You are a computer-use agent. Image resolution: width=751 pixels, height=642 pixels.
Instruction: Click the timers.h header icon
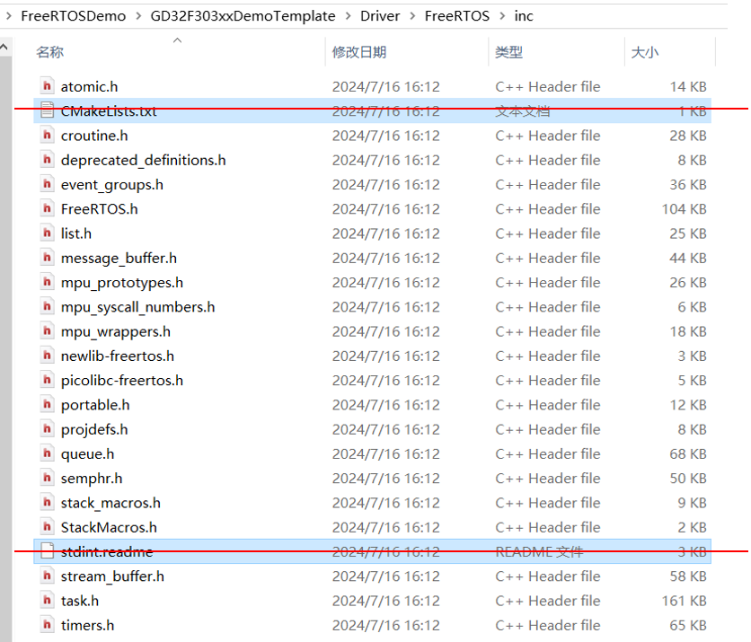click(x=47, y=625)
